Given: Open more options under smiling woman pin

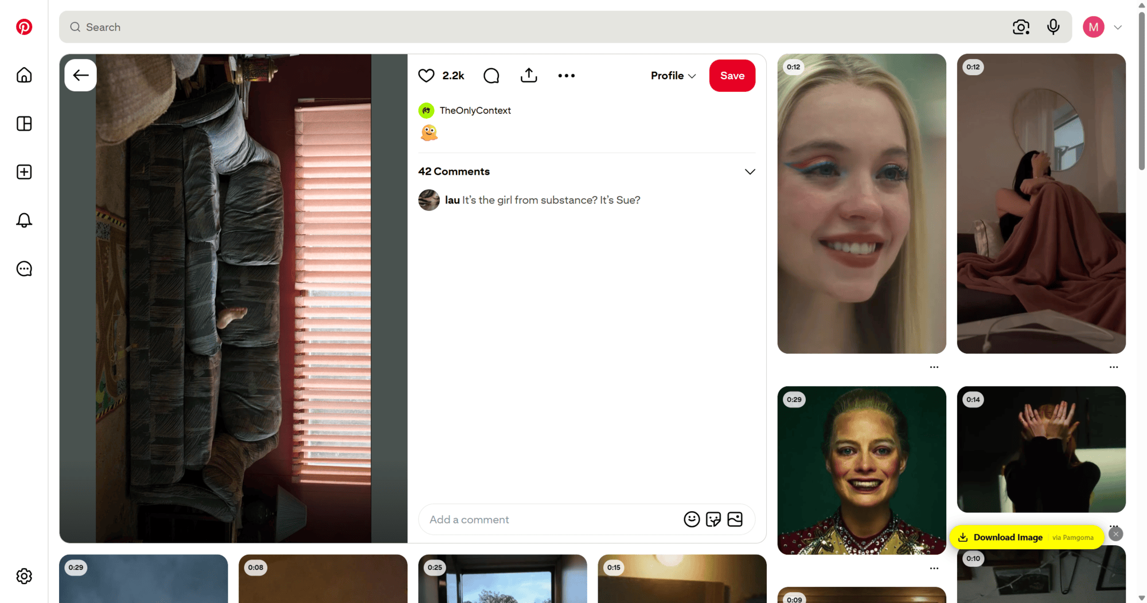Looking at the screenshot, I should point(934,568).
